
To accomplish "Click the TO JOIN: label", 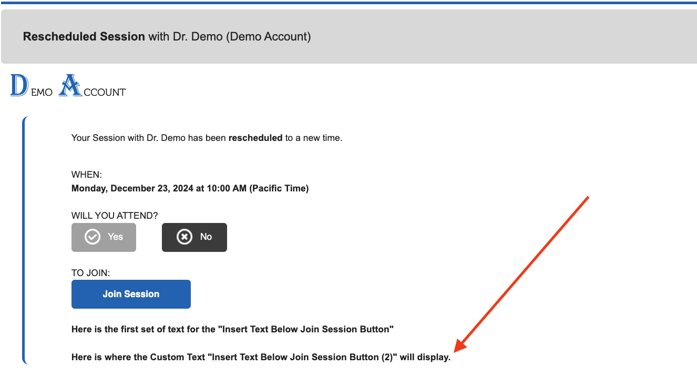I will [x=90, y=273].
